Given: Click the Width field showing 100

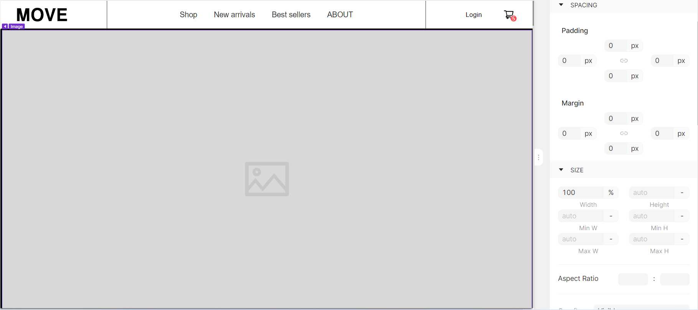Looking at the screenshot, I should coord(581,193).
